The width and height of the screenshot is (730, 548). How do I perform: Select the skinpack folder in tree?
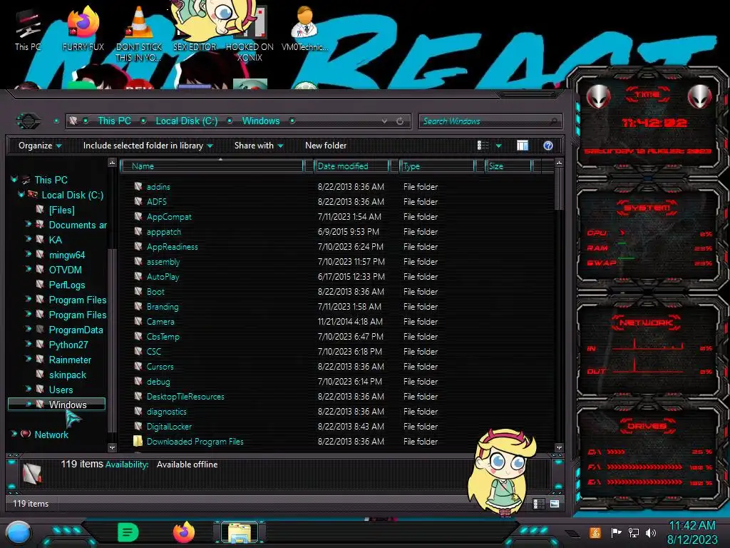coord(68,375)
